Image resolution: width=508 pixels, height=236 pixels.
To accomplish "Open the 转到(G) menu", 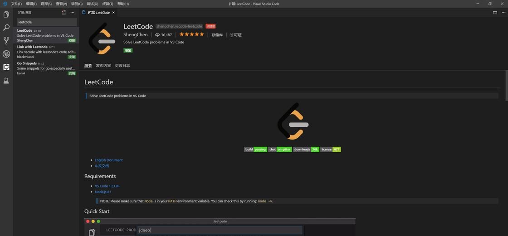I will (77, 4).
